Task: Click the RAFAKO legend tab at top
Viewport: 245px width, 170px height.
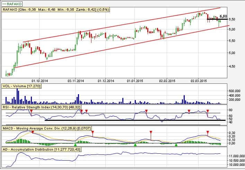Action: [13, 3]
